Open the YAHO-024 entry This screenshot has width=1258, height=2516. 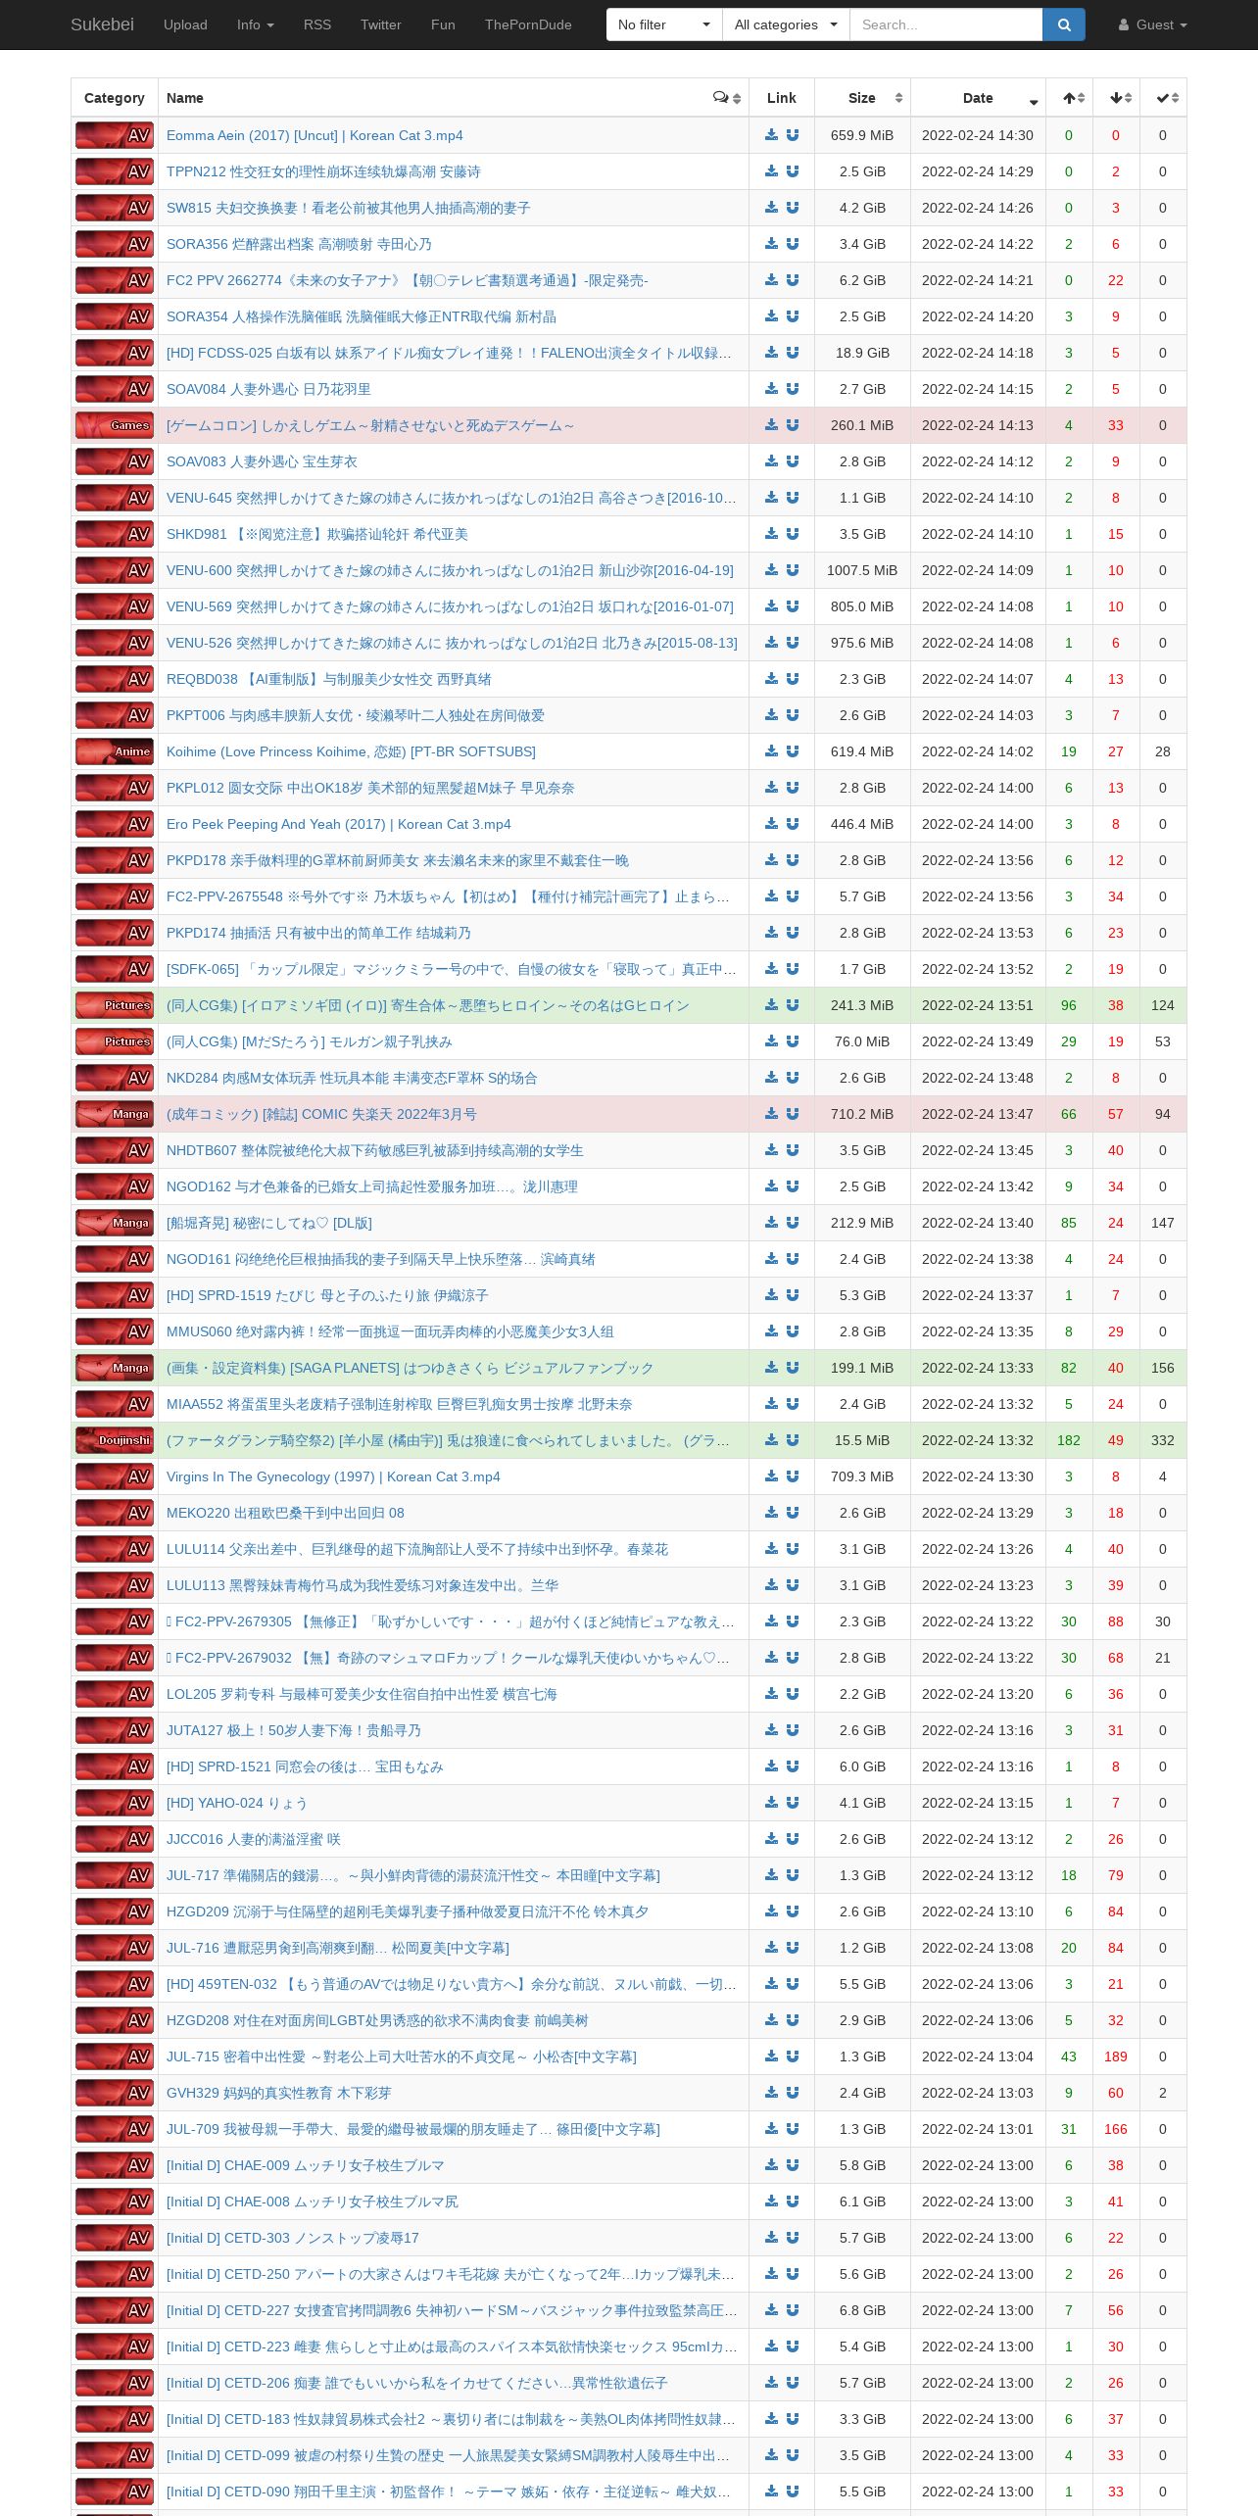(237, 1803)
